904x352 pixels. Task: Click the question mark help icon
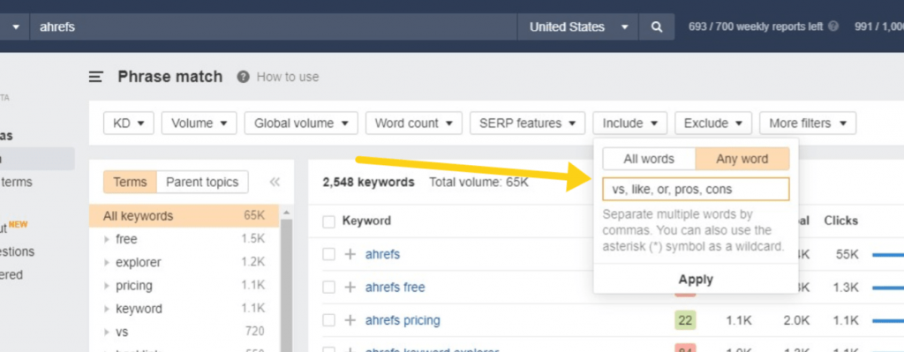click(244, 77)
